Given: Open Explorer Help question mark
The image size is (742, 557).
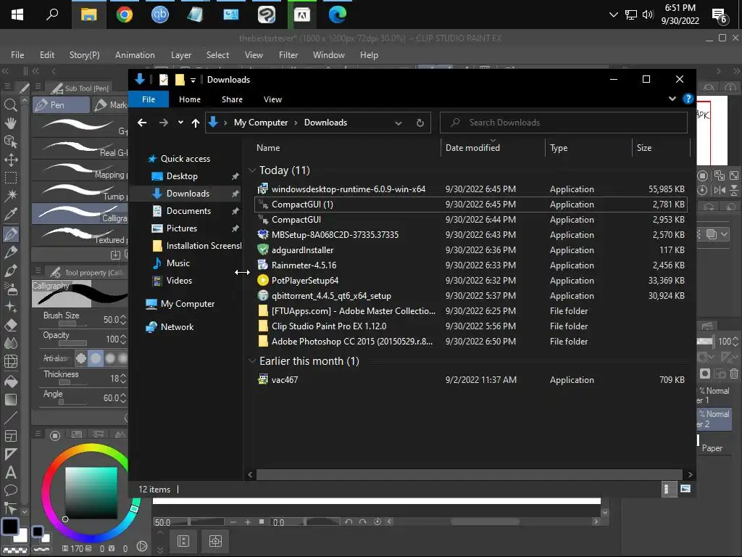Looking at the screenshot, I should click(x=688, y=99).
